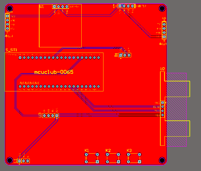Image resolution: width=201 pixels, height=171 pixels.
Task: Select the square pad on top-right header
Action: (120, 6)
